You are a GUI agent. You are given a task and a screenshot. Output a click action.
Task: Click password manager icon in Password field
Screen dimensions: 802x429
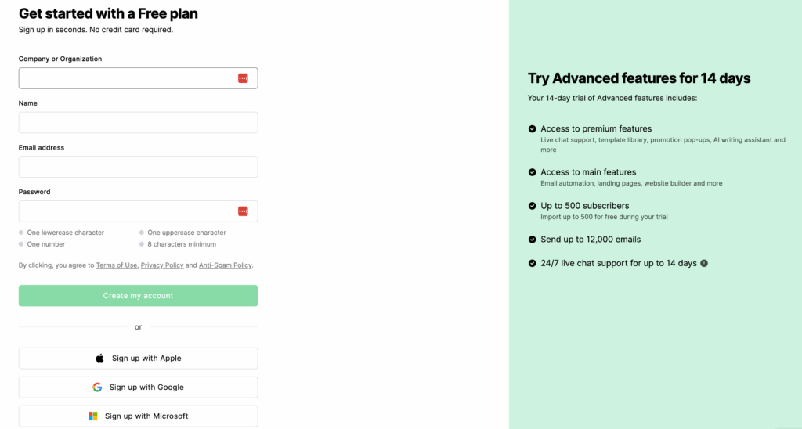pyautogui.click(x=243, y=211)
